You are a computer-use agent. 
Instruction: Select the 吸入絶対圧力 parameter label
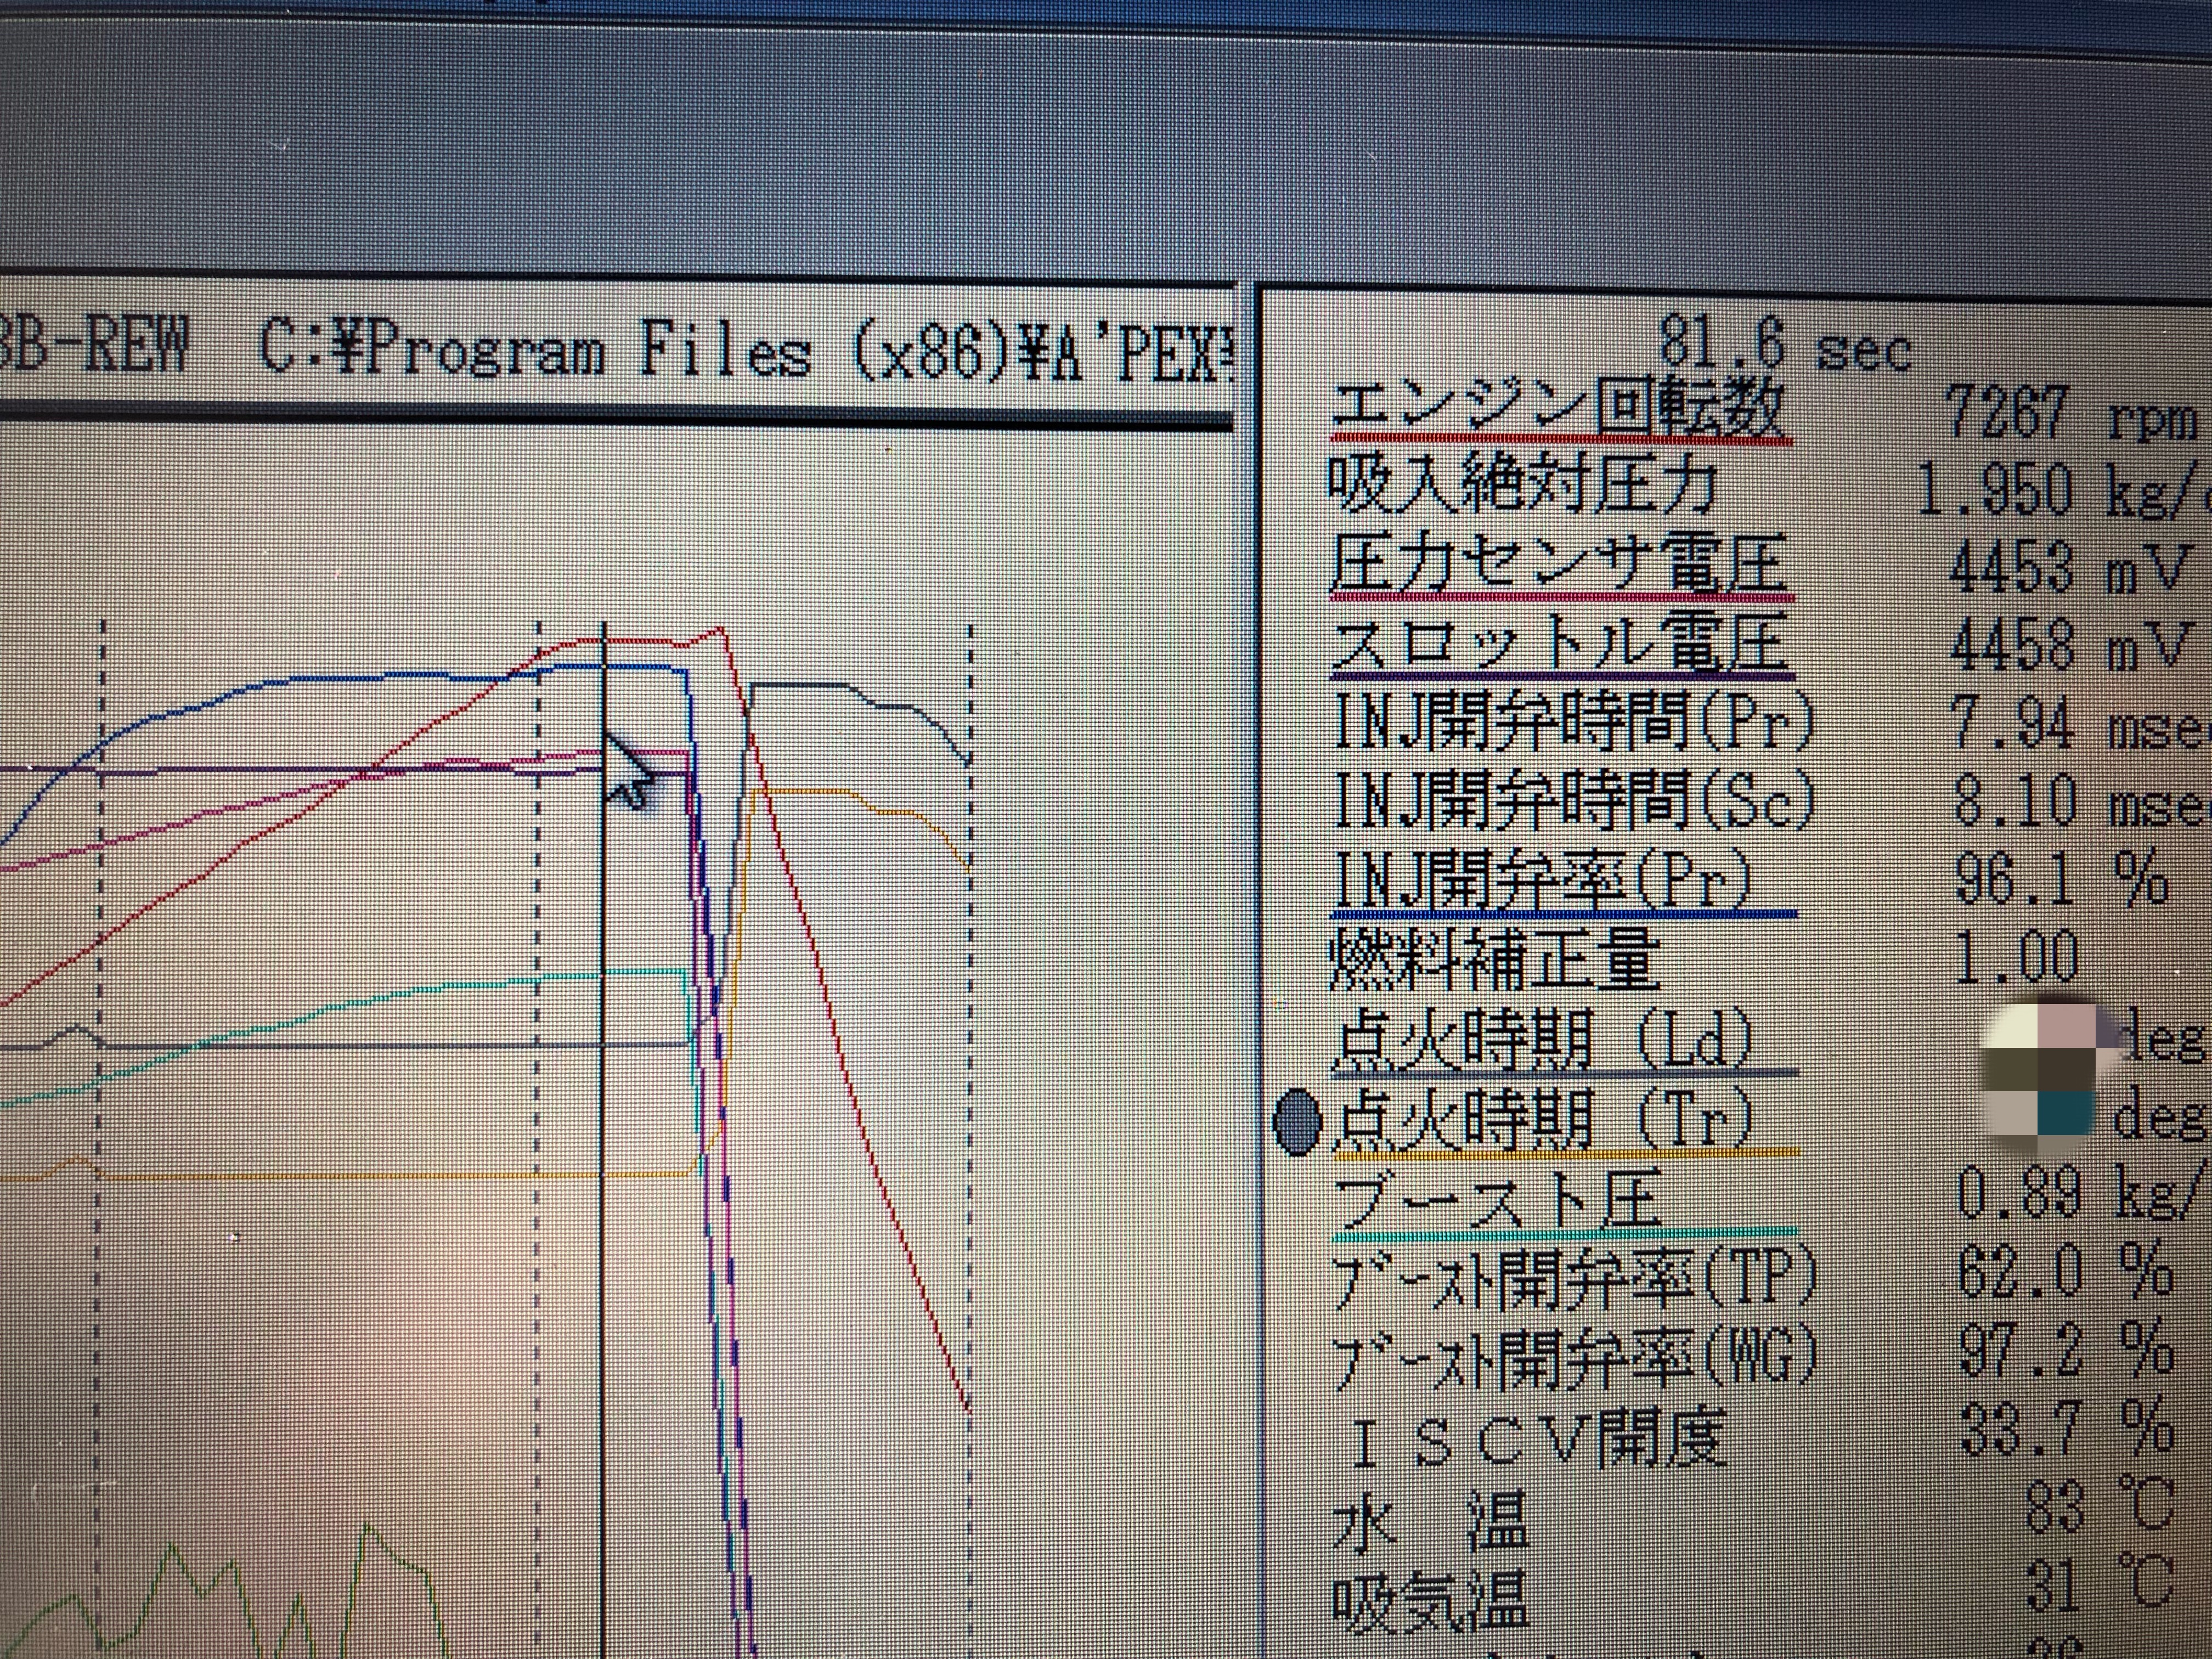(x=1523, y=485)
